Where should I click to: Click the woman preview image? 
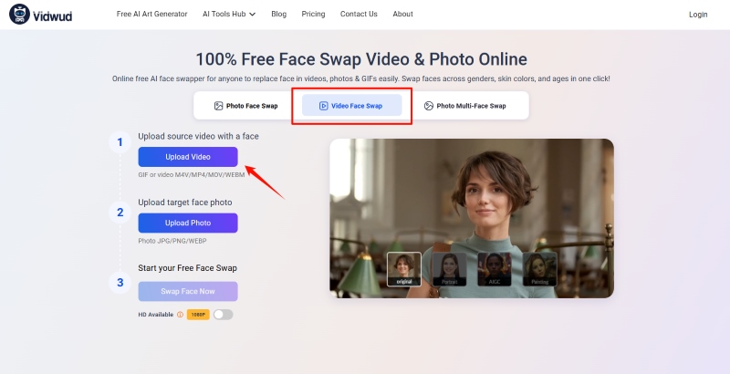click(472, 218)
